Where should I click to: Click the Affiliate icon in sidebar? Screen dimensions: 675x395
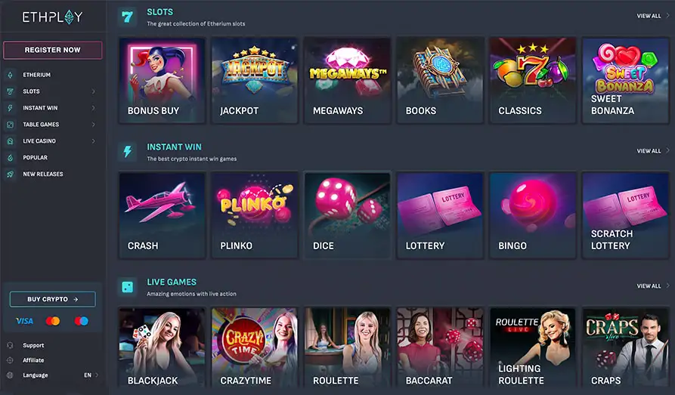point(10,360)
